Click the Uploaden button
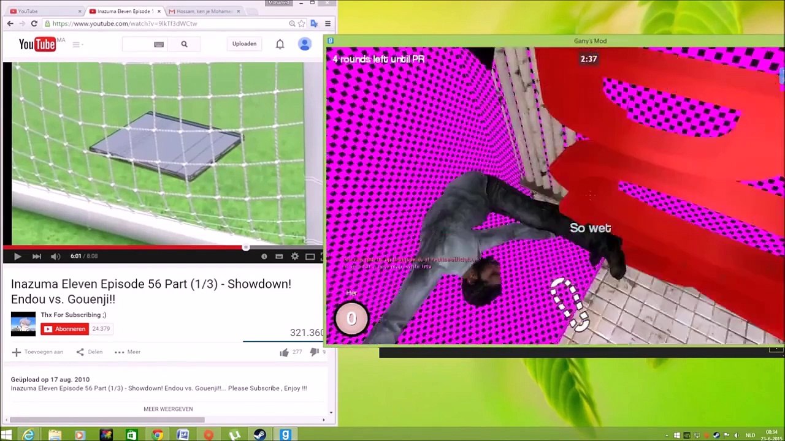The image size is (785, 441). click(x=244, y=44)
